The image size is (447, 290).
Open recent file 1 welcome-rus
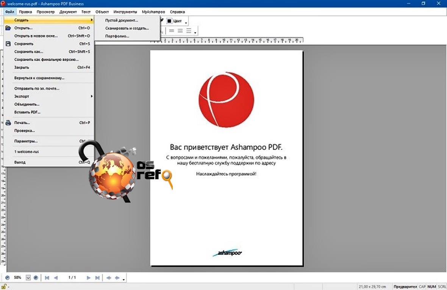coord(49,151)
